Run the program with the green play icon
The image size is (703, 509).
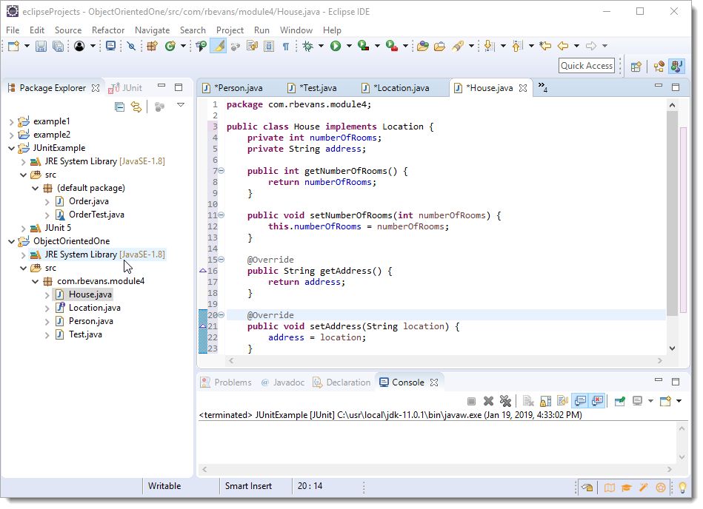pos(336,46)
